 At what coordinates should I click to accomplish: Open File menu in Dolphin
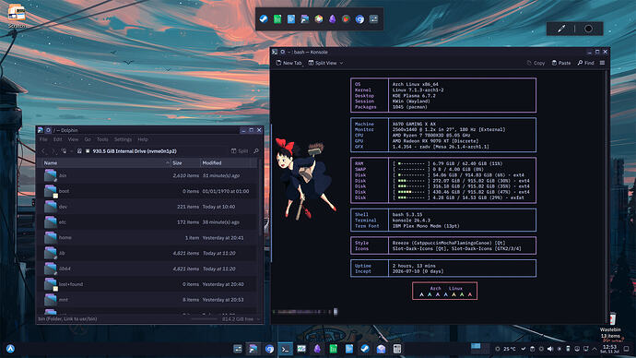pos(43,139)
